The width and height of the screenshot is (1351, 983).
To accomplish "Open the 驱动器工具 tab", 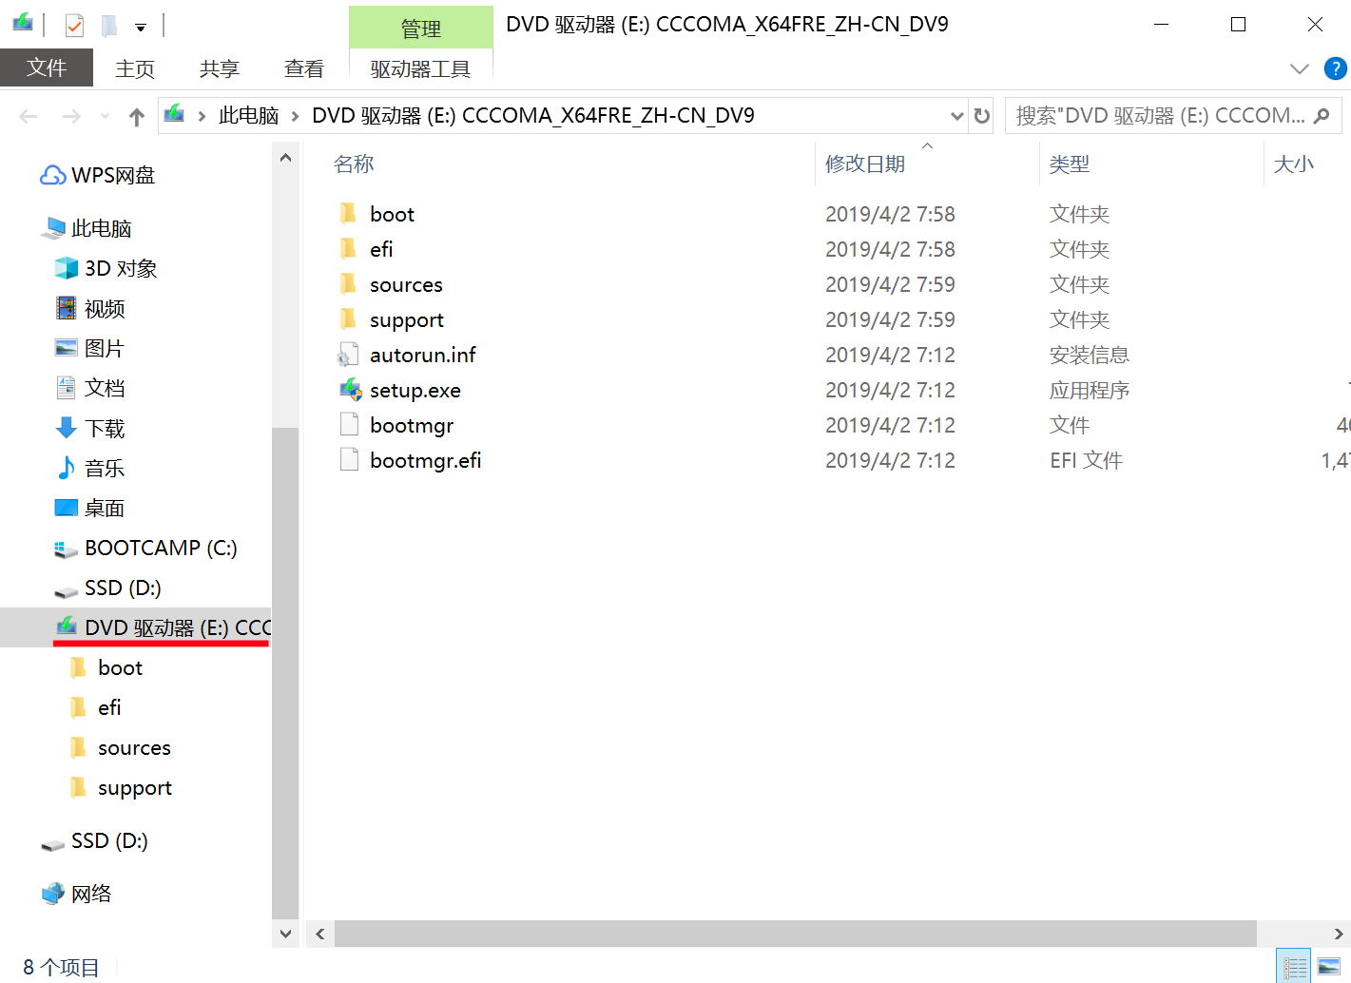I will (421, 68).
